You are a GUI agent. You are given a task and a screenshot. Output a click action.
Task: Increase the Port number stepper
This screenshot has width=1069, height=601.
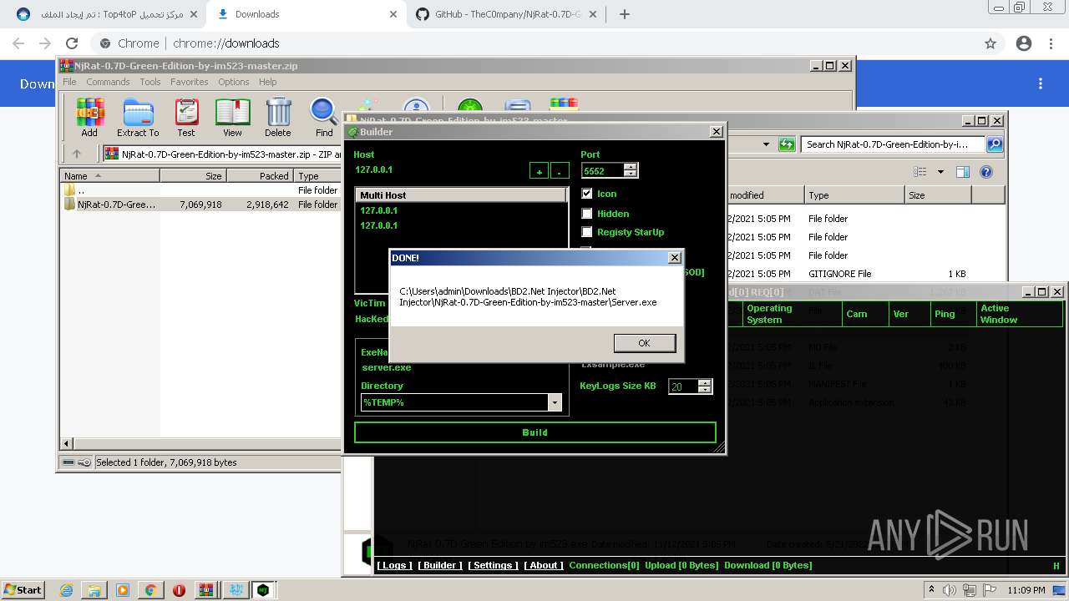(631, 166)
